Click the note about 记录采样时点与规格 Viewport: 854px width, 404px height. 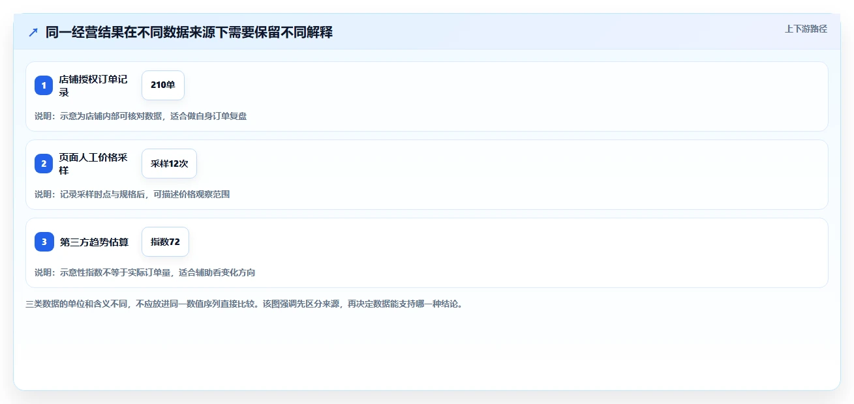tap(132, 194)
